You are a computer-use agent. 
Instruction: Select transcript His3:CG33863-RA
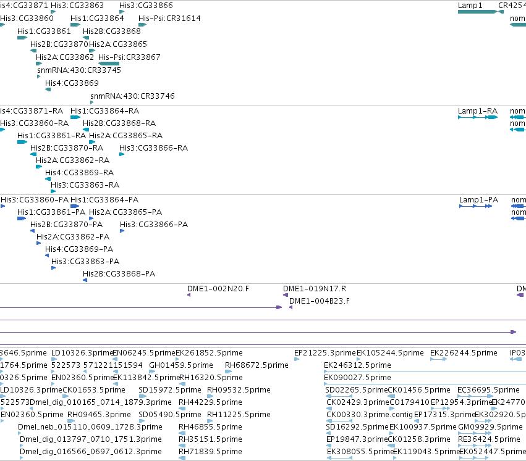pos(85,185)
